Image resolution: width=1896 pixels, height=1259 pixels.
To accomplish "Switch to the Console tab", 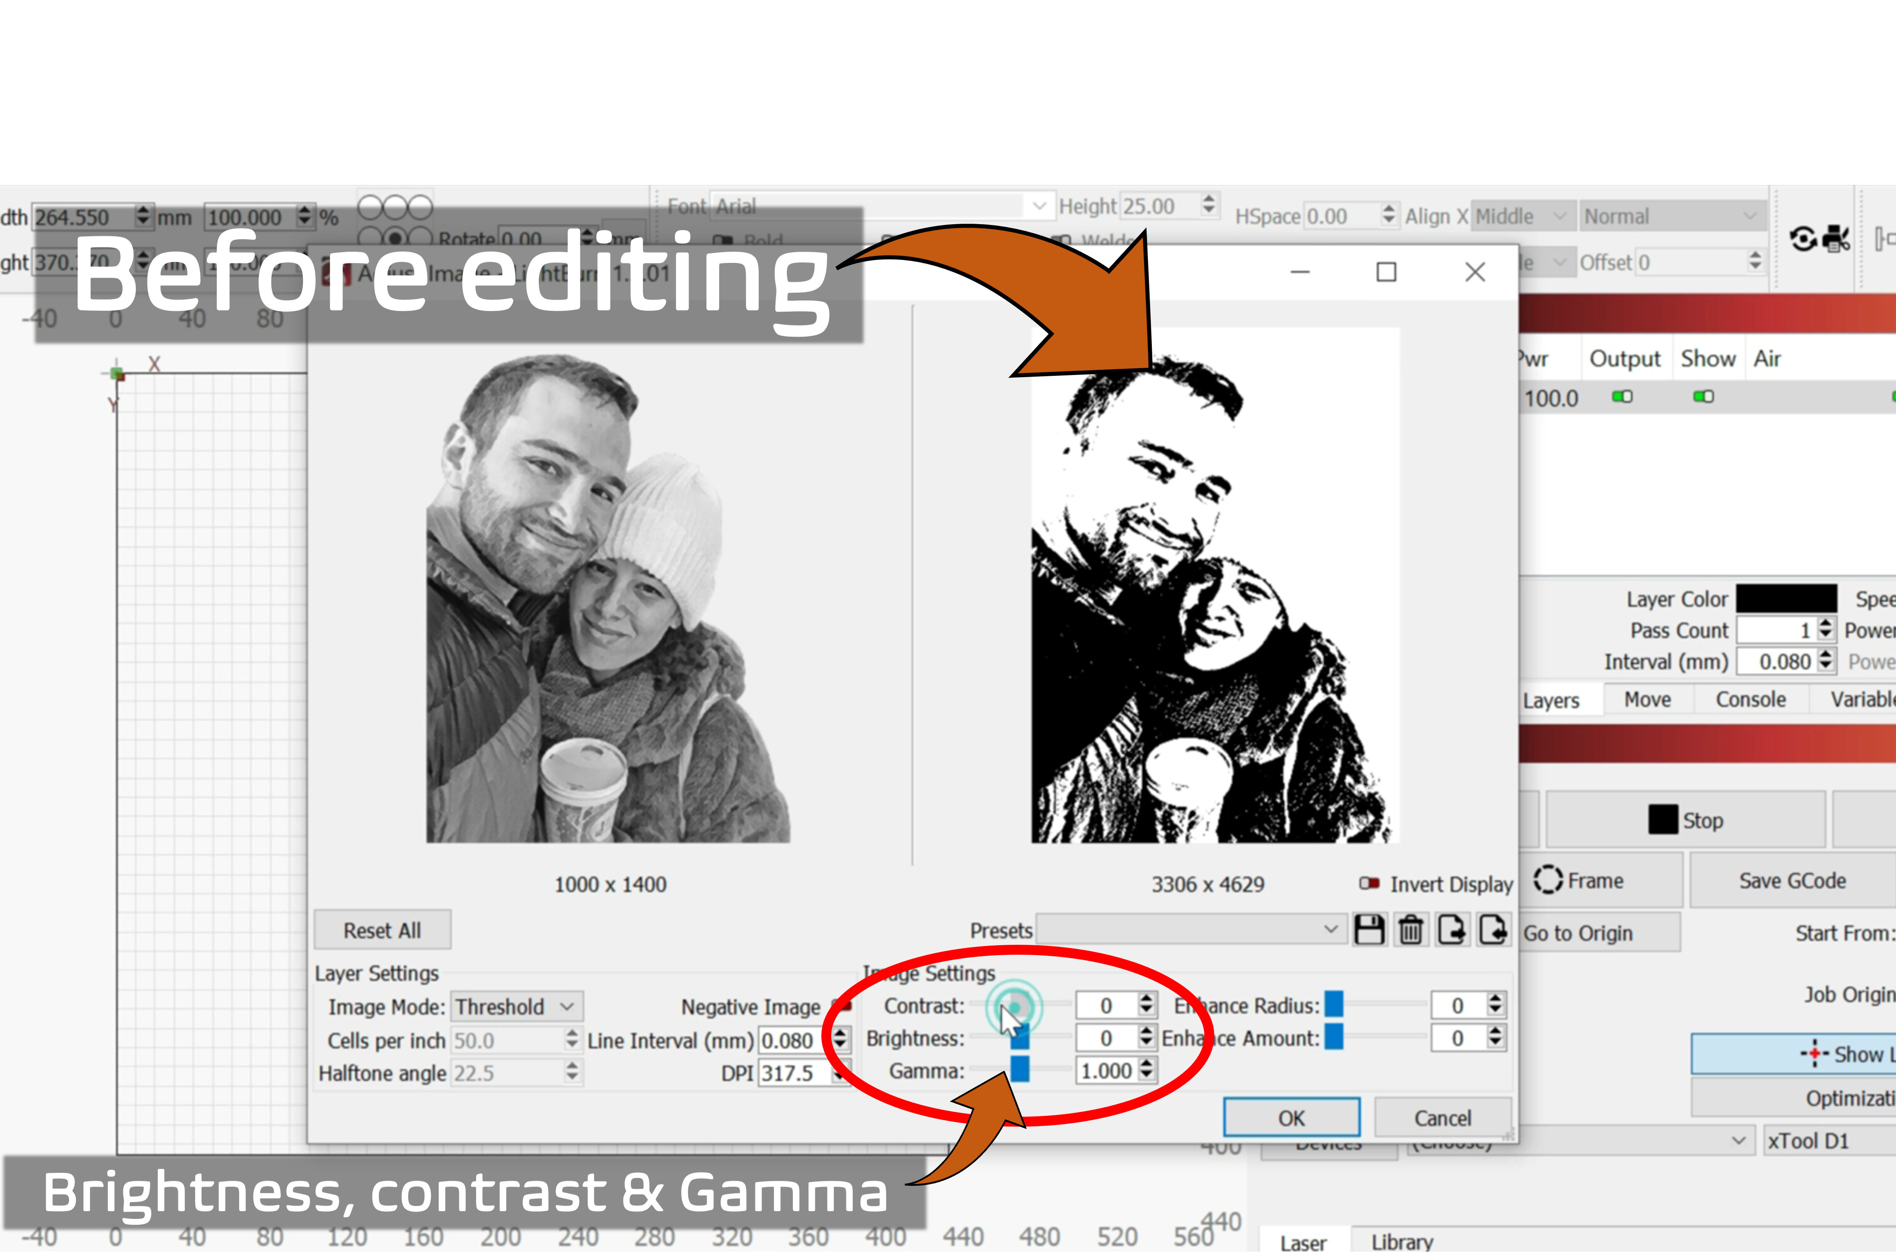I will [1751, 699].
